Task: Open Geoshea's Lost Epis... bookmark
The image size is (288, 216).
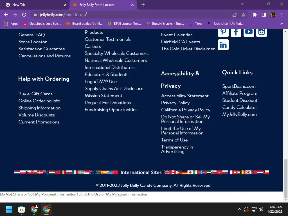Action: click(x=42, y=24)
